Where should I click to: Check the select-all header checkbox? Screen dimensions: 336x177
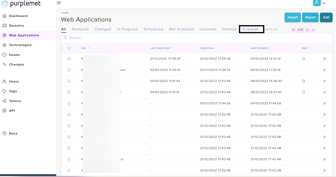[69, 48]
